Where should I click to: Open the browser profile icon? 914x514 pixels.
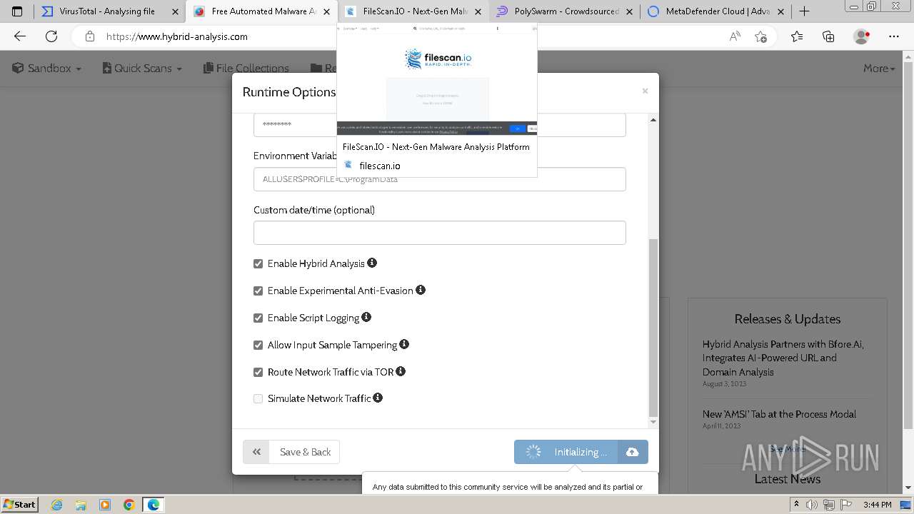862,36
